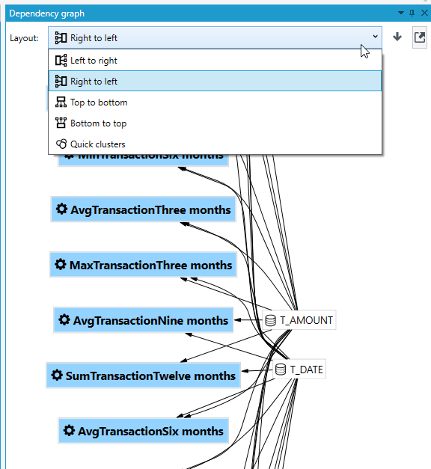Image resolution: width=431 pixels, height=469 pixels.
Task: Click the Layout: label
Action: click(x=24, y=38)
